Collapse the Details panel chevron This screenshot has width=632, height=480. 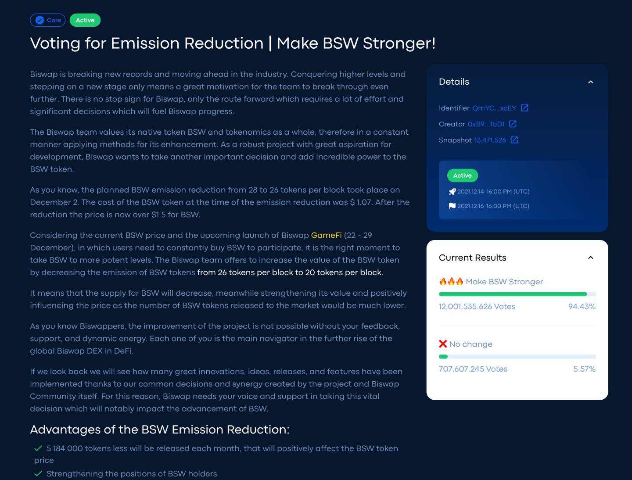click(x=590, y=82)
